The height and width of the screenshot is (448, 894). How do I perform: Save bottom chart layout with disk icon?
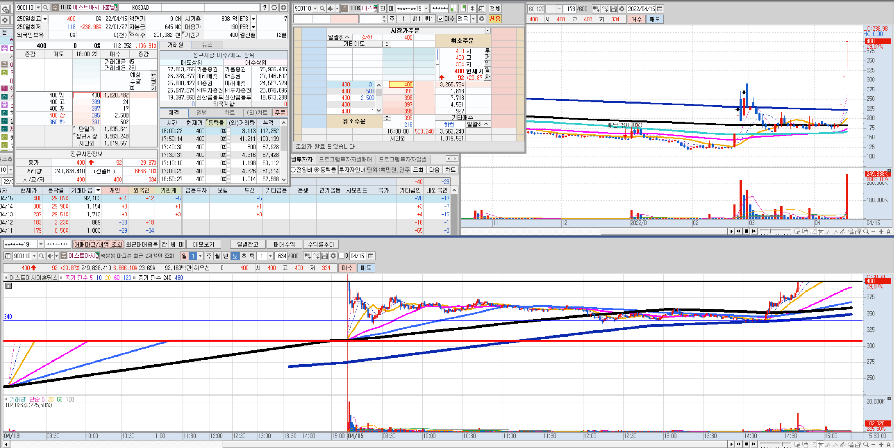pos(325,256)
